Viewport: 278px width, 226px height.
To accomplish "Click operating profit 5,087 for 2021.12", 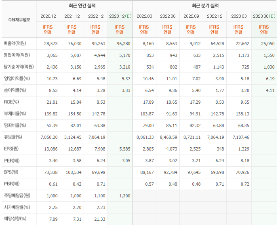I will tap(76, 55).
